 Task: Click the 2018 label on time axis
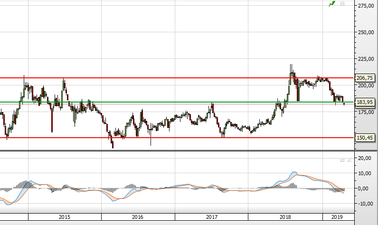[285, 217]
